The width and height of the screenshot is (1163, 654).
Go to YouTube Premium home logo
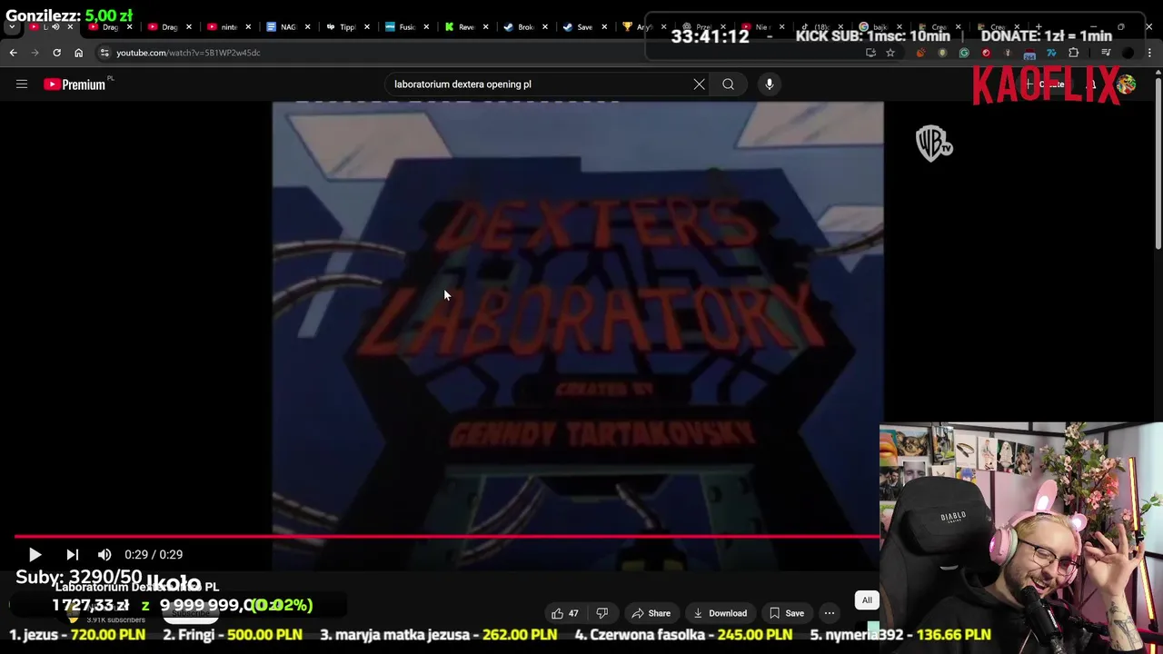click(x=75, y=84)
